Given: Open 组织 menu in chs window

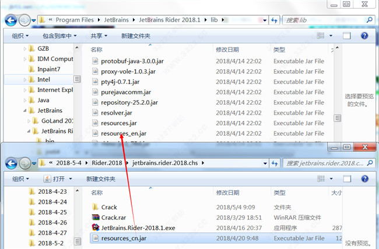Looking at the screenshot, I should click(x=20, y=179).
